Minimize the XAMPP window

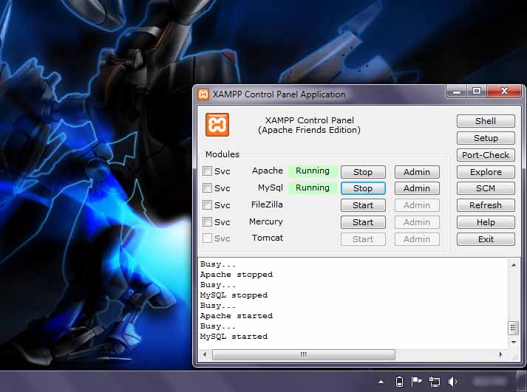coord(457,92)
